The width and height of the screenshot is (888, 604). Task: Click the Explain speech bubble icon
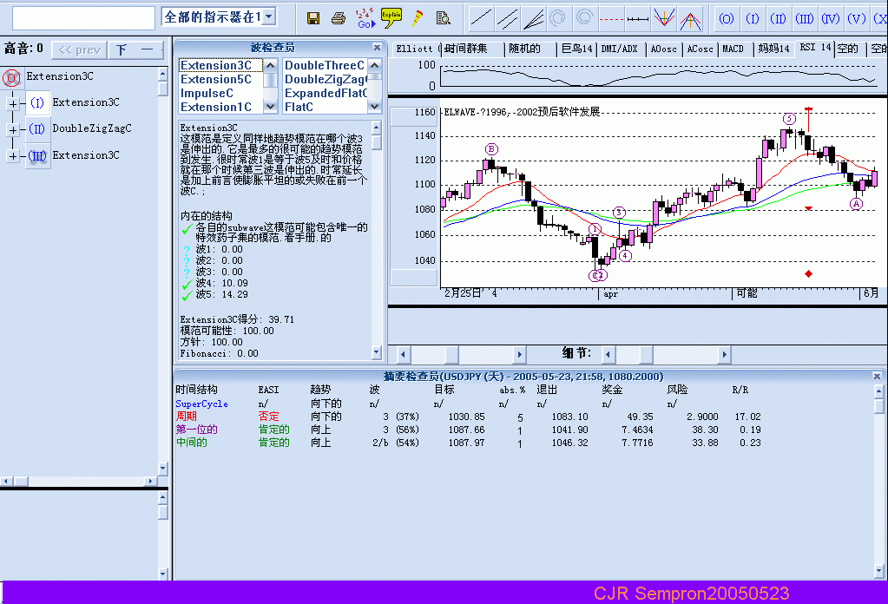tap(391, 16)
